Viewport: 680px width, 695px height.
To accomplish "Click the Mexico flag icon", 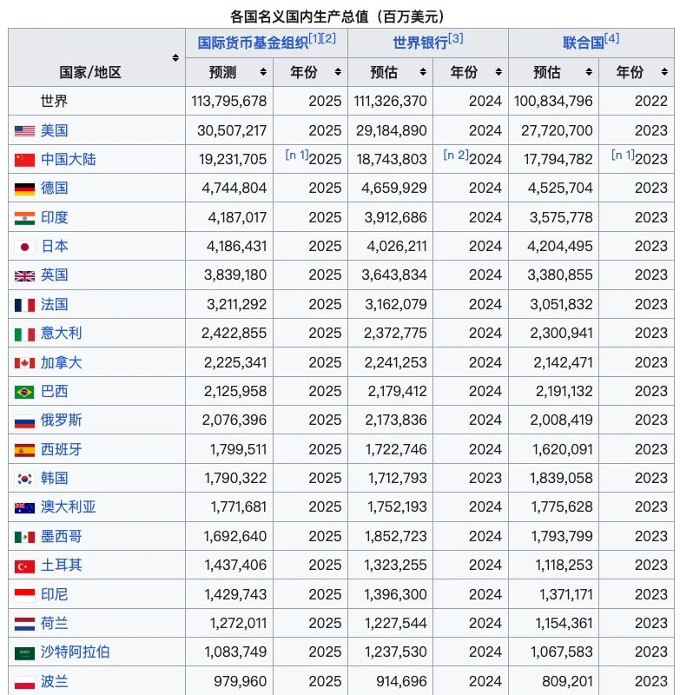I will pyautogui.click(x=24, y=537).
